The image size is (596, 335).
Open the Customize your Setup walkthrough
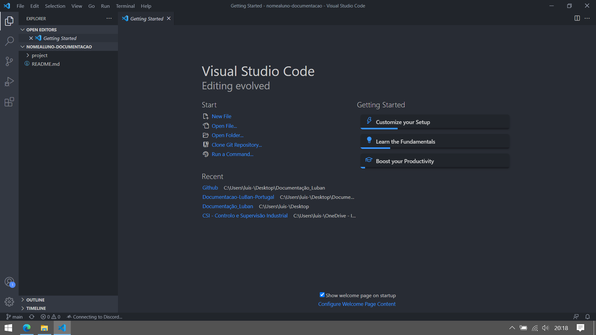click(x=435, y=122)
